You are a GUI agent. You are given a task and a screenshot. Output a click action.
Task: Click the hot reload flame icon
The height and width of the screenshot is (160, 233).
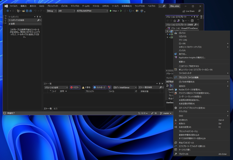coord(125,11)
